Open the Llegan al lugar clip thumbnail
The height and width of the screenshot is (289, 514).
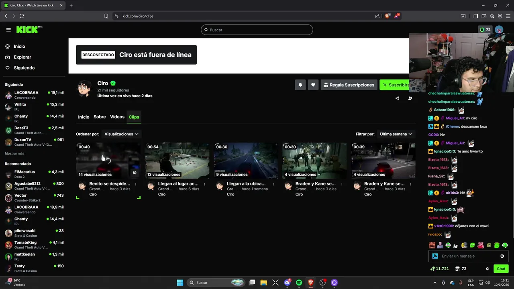177,161
